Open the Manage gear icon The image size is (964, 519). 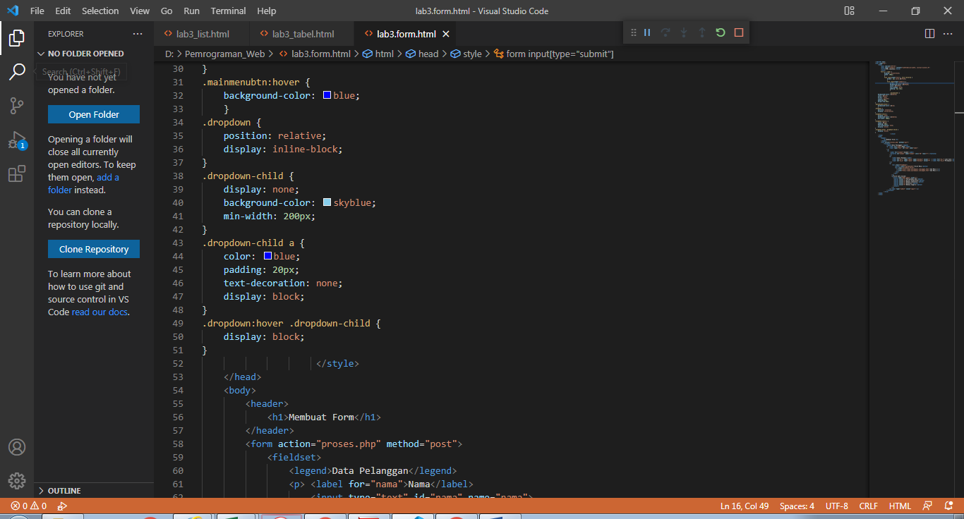[x=17, y=481]
